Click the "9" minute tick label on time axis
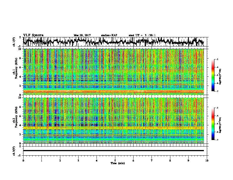The image size is (233, 180). 188,161
